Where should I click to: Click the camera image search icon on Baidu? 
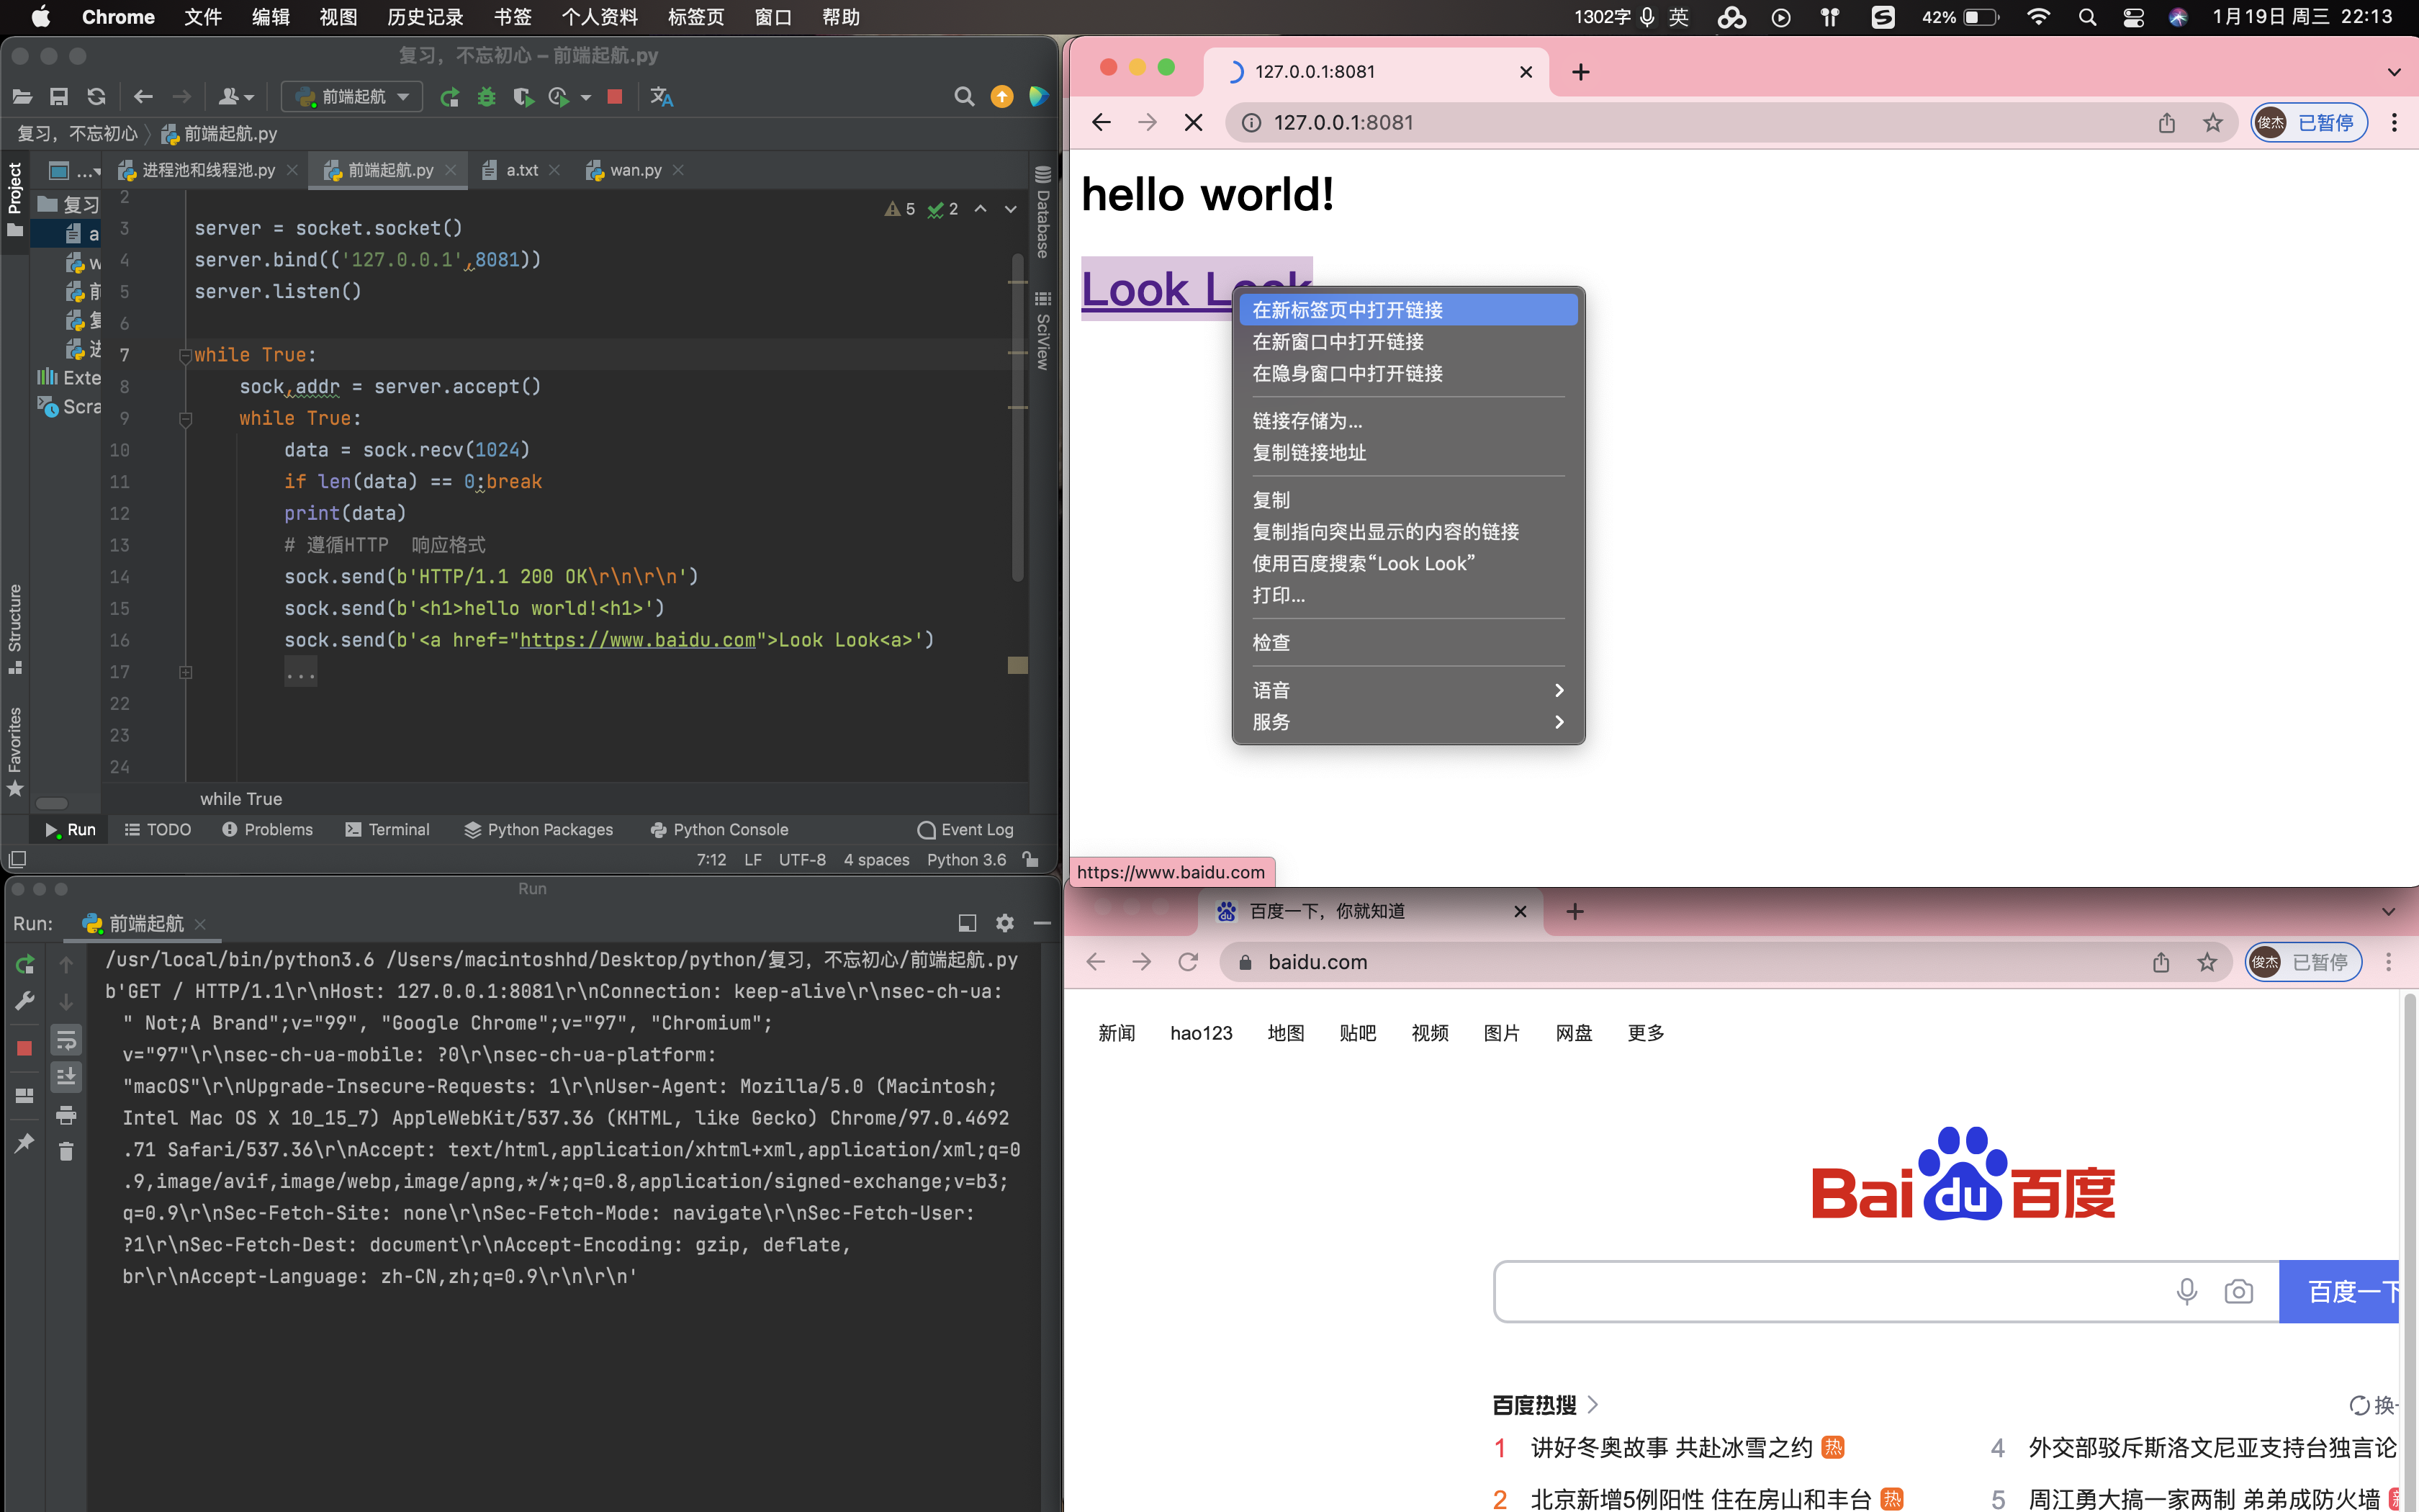[2238, 1291]
